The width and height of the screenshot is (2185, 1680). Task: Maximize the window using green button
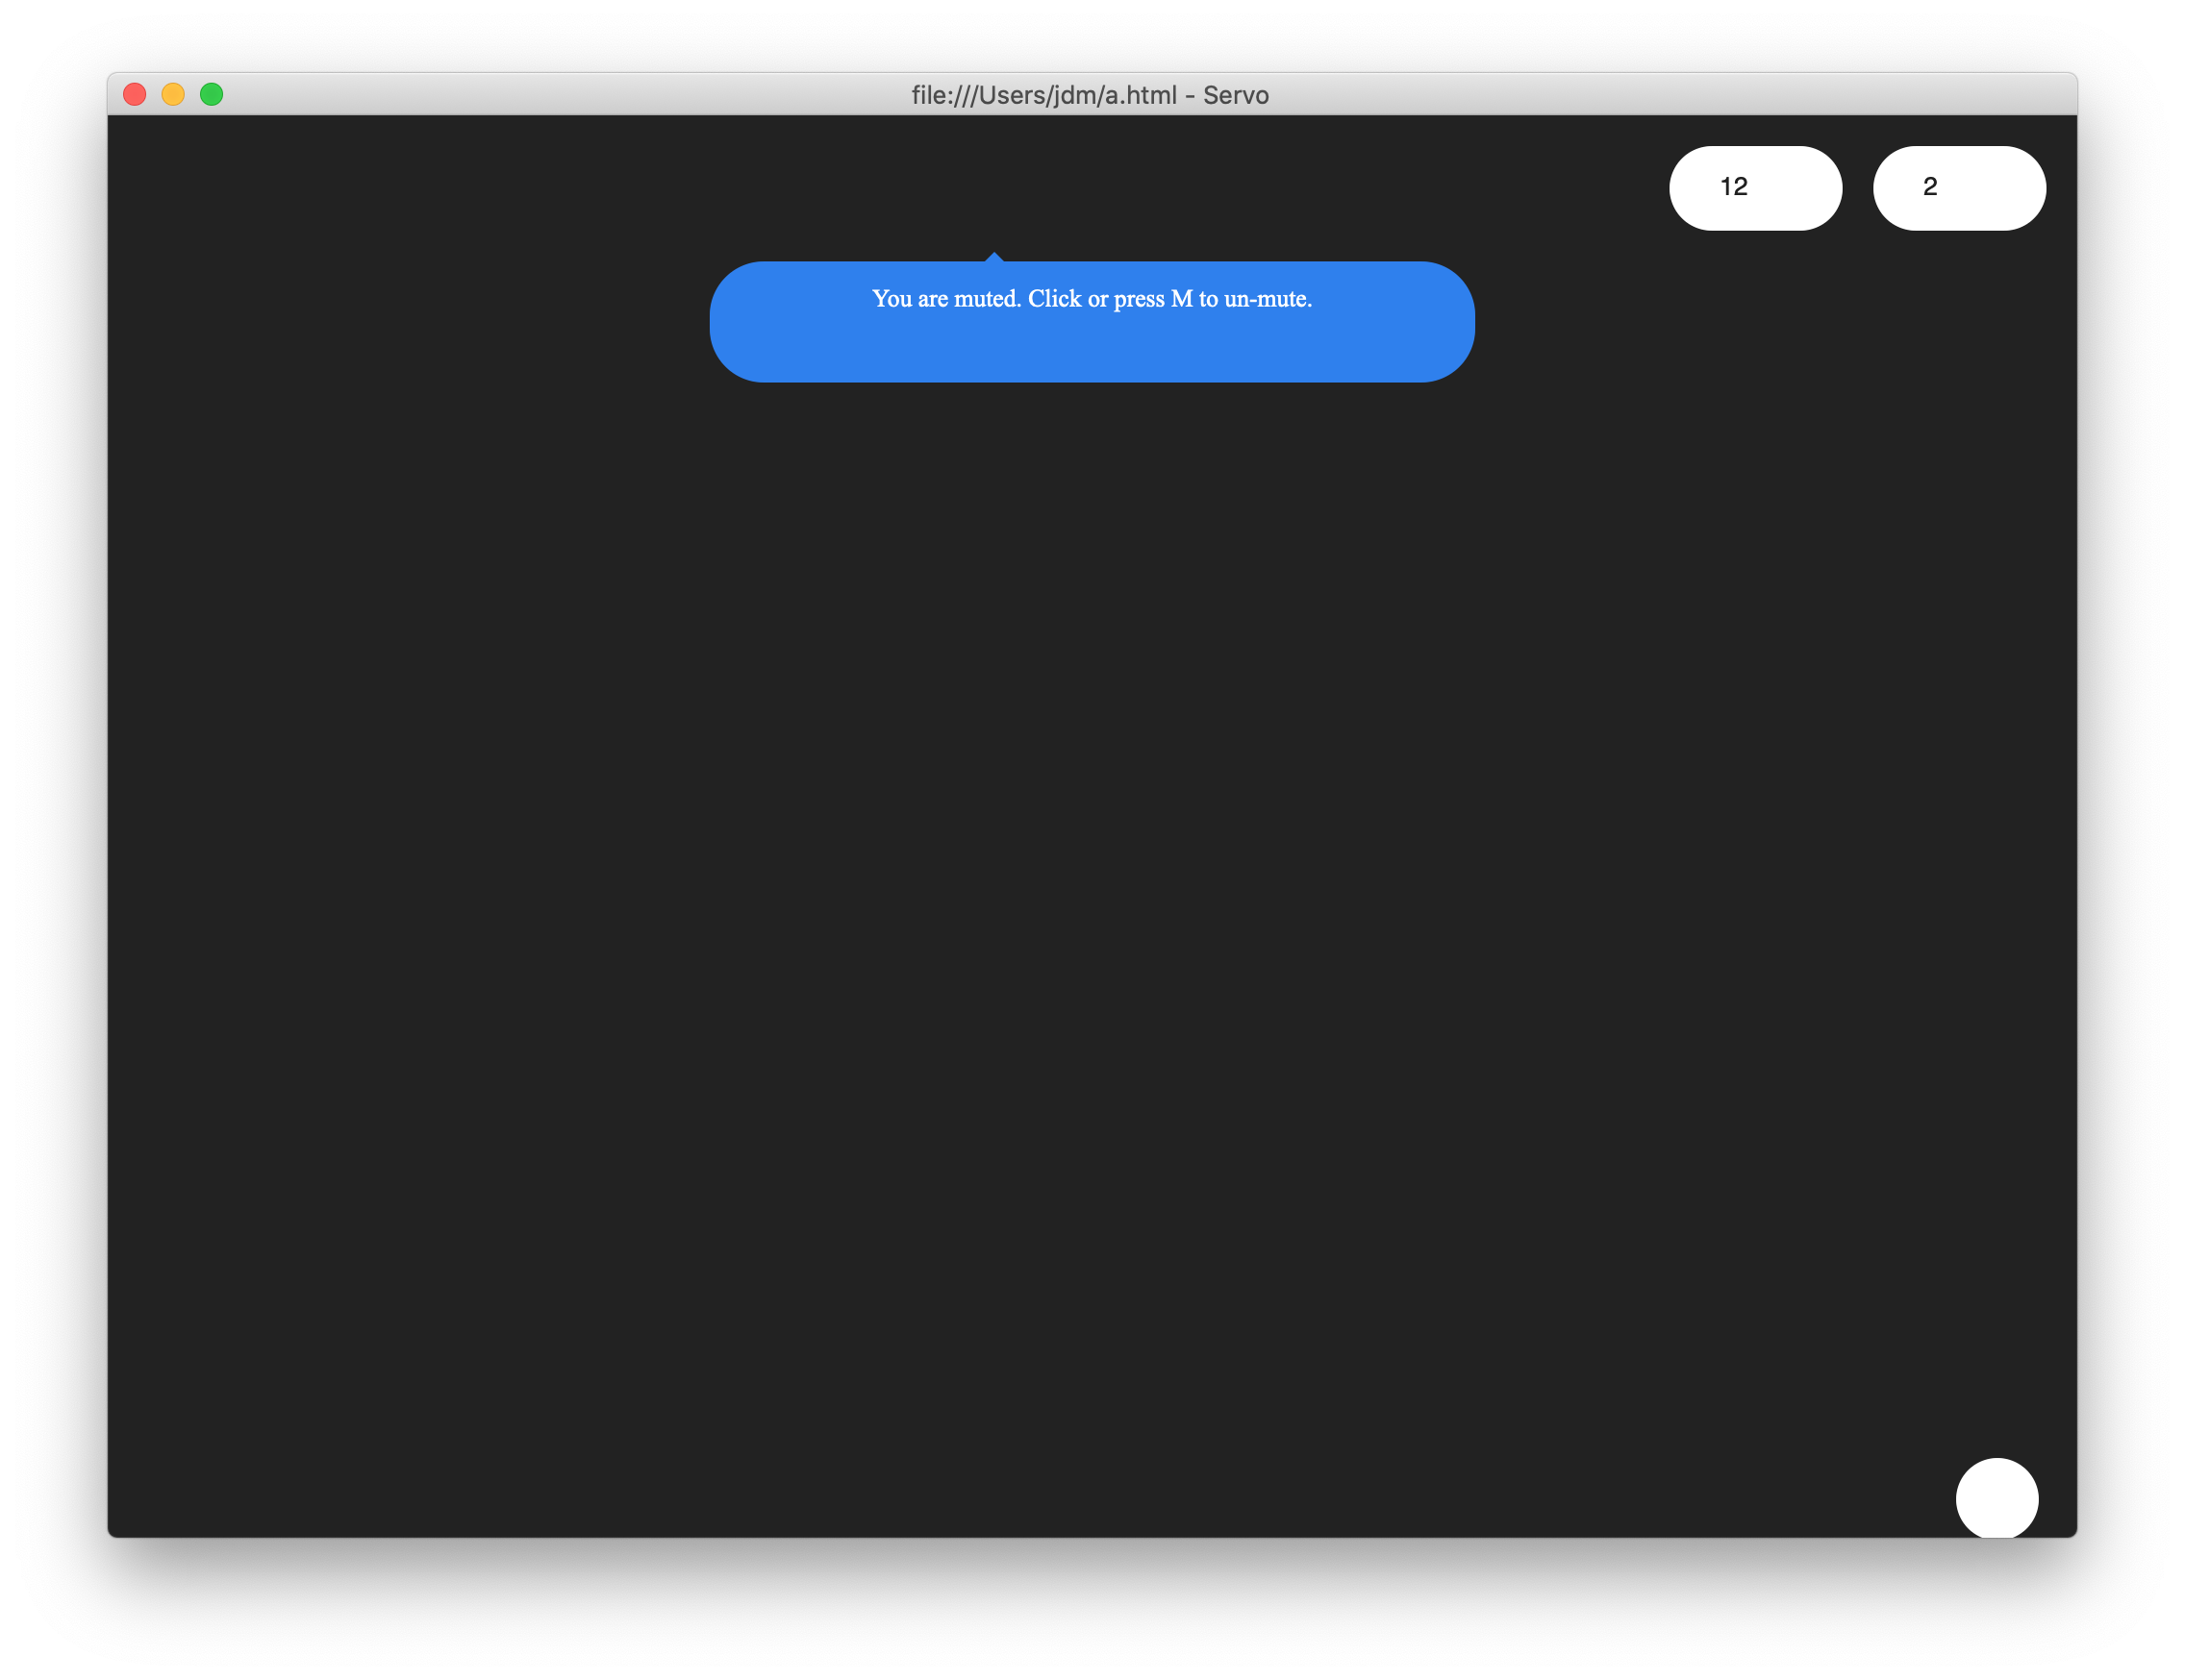coord(212,94)
